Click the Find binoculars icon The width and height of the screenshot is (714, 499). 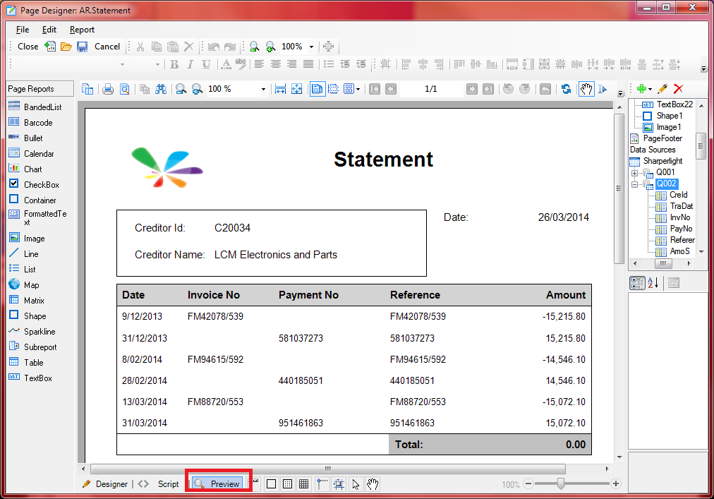point(161,90)
